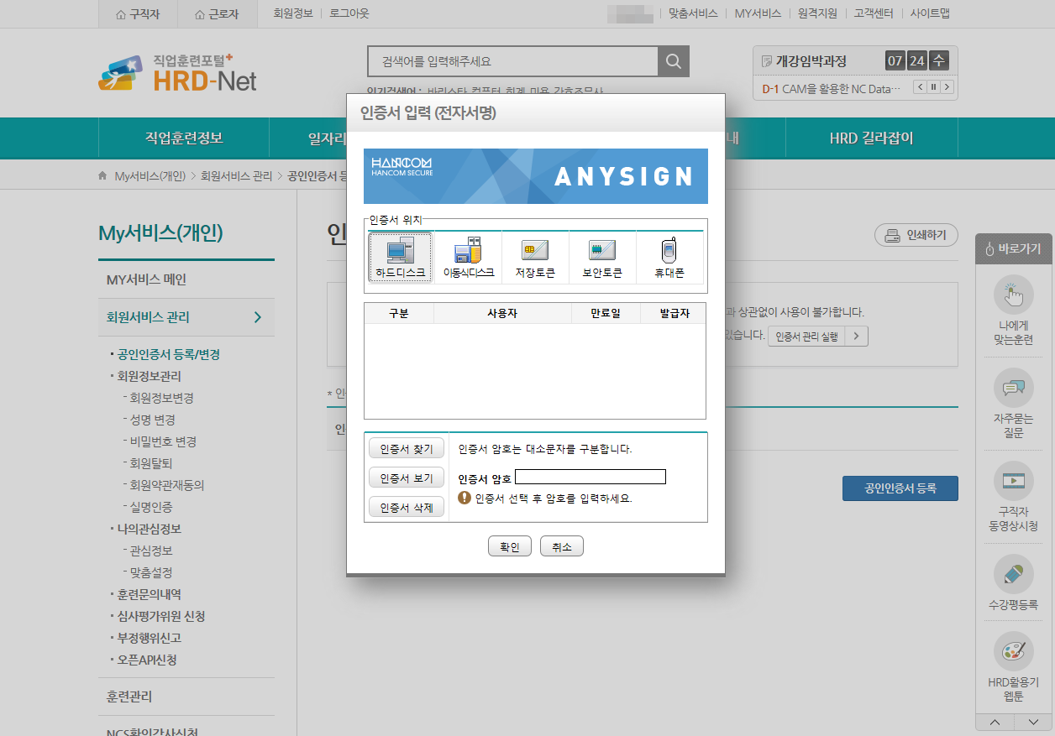This screenshot has width=1055, height=736.
Task: Click the 인증서 관리 실행 button
Action: tap(818, 337)
